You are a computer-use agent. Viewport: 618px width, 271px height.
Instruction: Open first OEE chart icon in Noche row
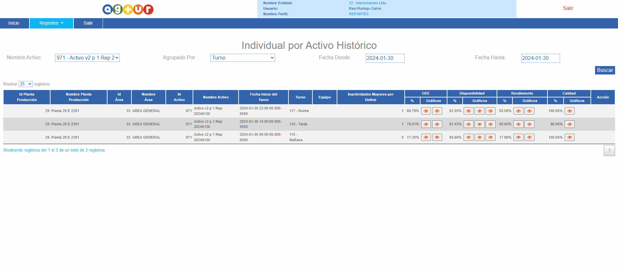pos(426,111)
